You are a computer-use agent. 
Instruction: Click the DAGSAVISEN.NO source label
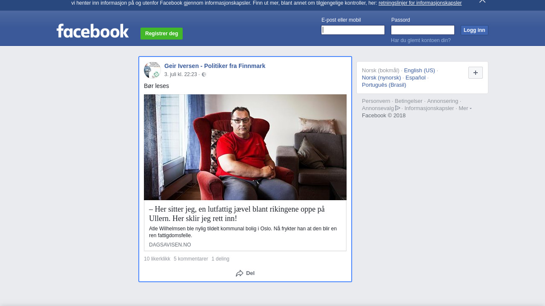(170, 245)
